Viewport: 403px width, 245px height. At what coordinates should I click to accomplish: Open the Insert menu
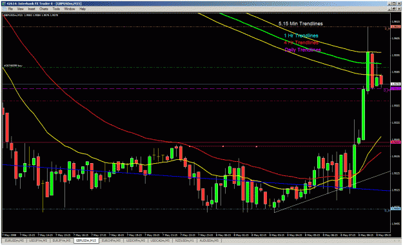(x=32, y=9)
